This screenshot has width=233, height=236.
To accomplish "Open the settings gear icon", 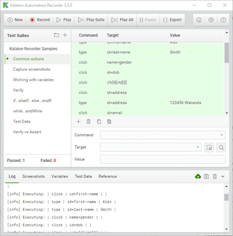I will coord(211,20).
